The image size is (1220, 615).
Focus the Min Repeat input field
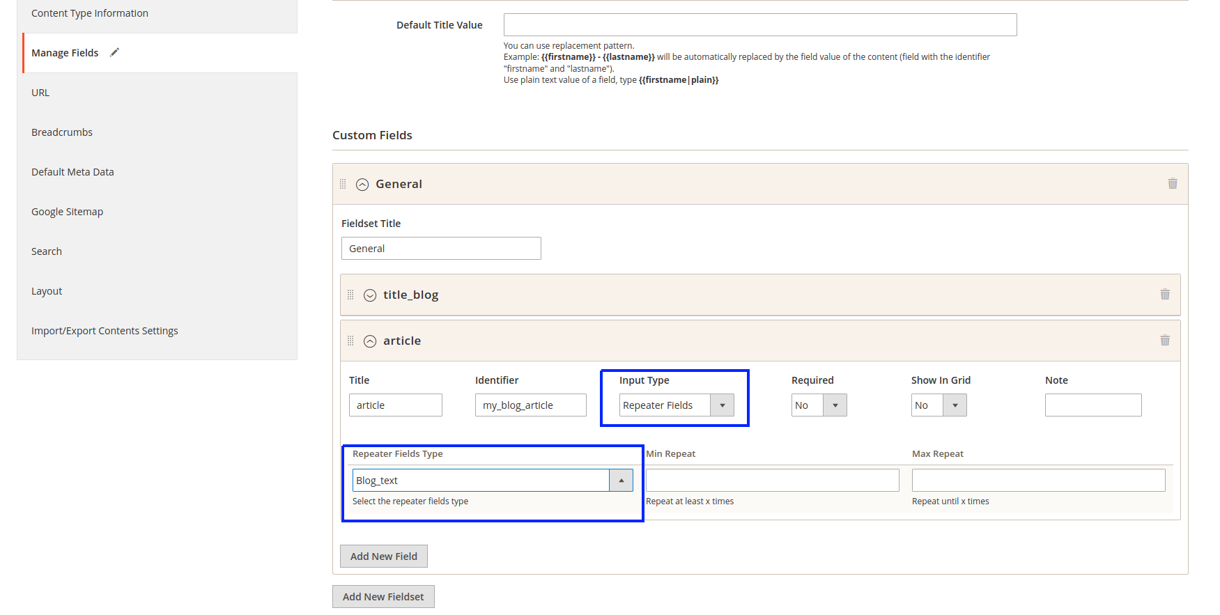(773, 481)
